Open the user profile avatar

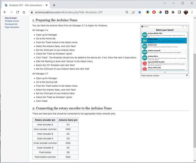tap(186, 12)
